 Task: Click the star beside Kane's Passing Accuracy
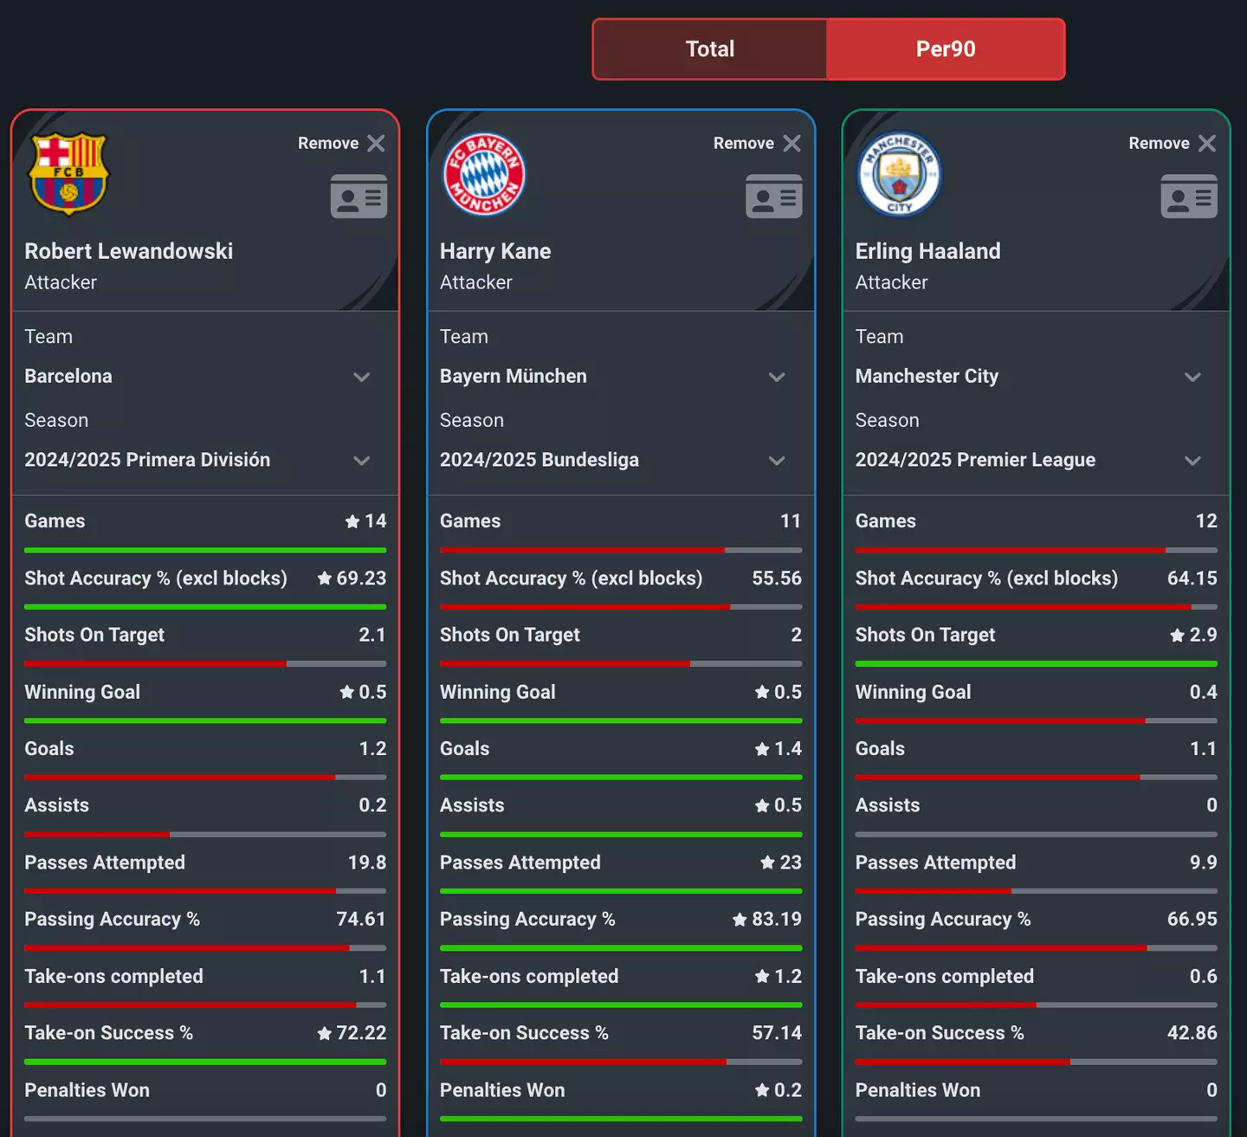click(x=739, y=919)
